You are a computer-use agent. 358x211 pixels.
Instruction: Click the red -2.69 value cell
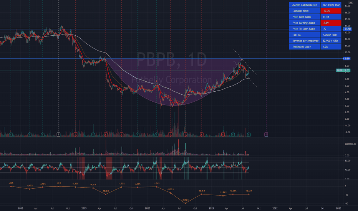(x=331, y=23)
